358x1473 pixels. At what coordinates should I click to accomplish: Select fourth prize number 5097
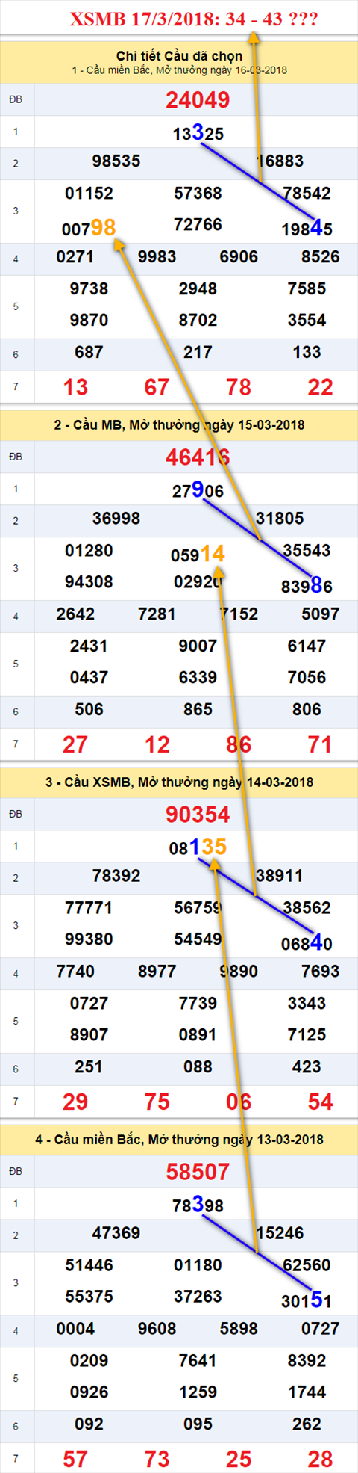tap(320, 614)
